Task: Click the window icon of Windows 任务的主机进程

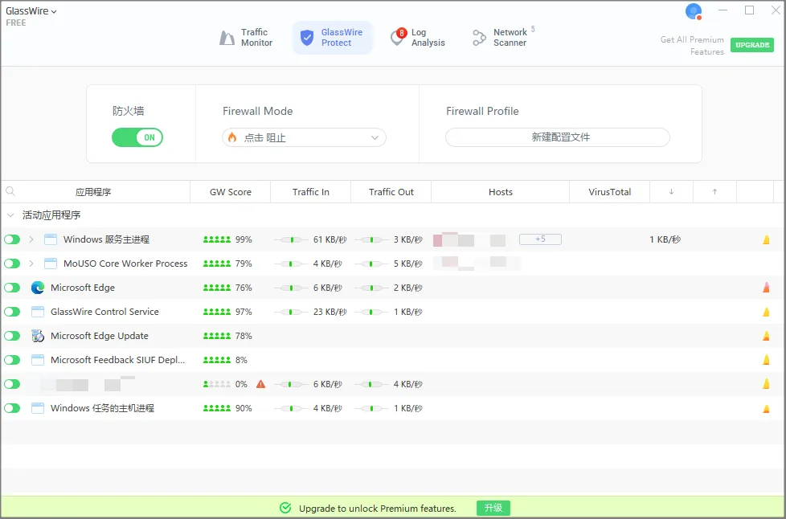Action: 38,408
